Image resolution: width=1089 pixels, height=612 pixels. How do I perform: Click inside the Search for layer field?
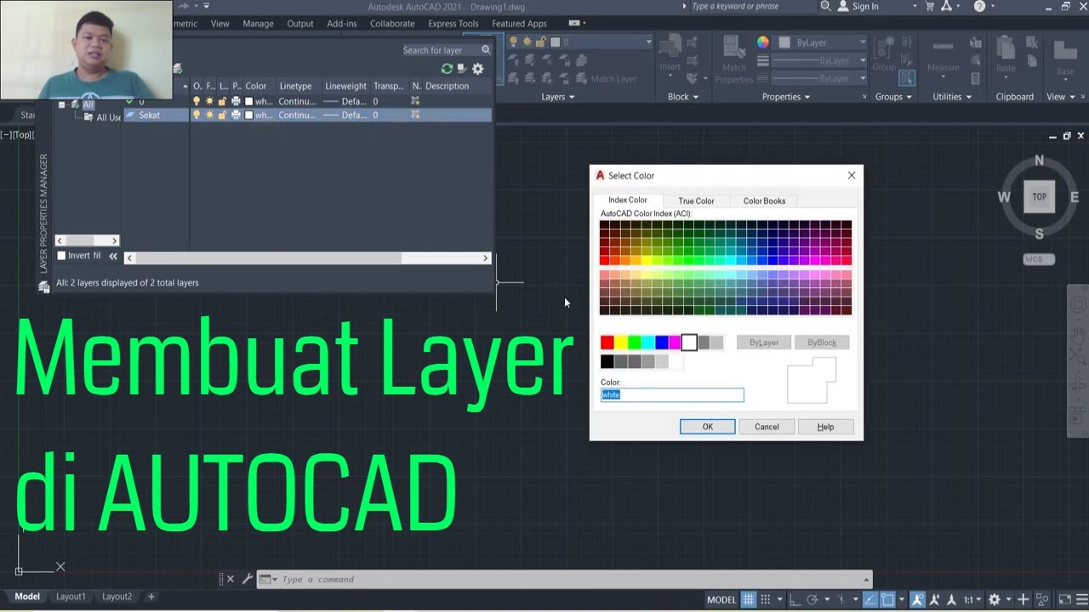pos(440,50)
